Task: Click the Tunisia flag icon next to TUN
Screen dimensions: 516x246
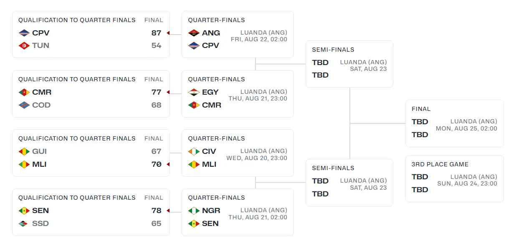Action: 24,45
